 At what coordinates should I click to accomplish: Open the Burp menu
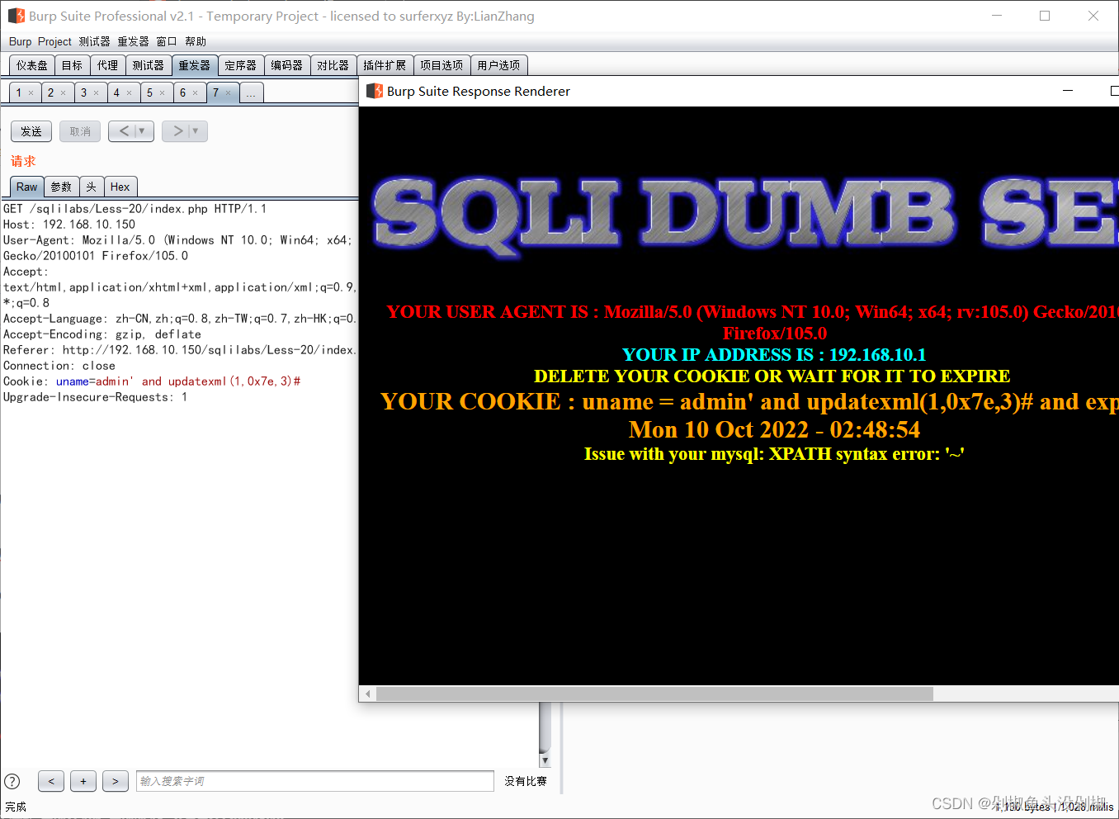click(x=21, y=41)
